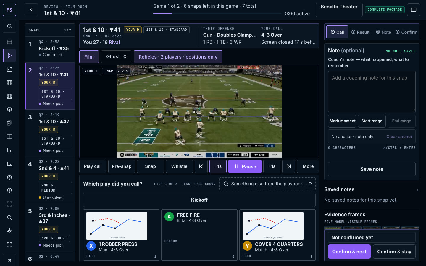Toggle Reticles 2 players positions only
The height and width of the screenshot is (266, 426).
(x=178, y=57)
